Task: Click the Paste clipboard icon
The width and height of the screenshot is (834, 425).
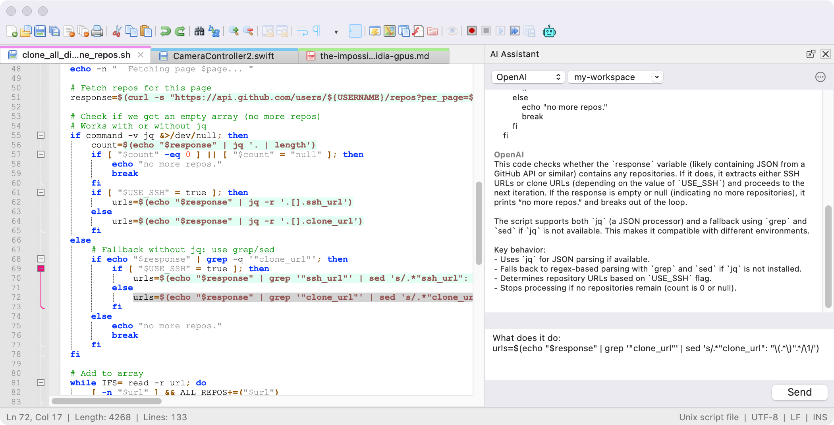Action: point(147,31)
